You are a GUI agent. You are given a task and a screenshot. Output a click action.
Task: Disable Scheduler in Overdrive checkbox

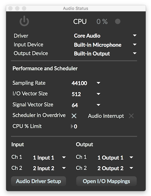tap(74, 116)
